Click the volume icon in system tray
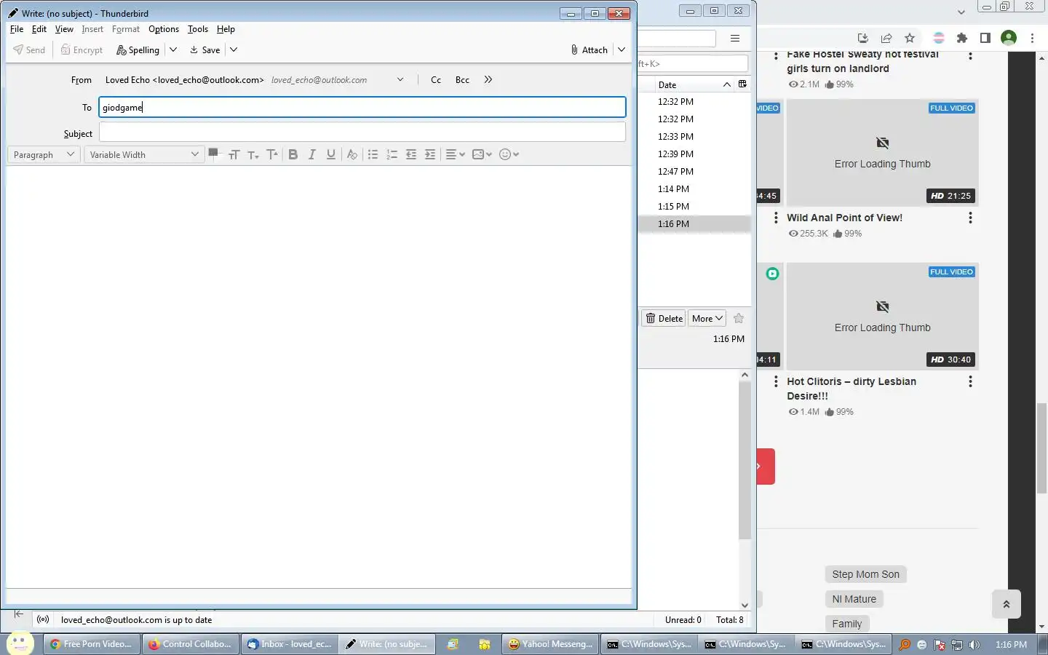 pos(974,645)
